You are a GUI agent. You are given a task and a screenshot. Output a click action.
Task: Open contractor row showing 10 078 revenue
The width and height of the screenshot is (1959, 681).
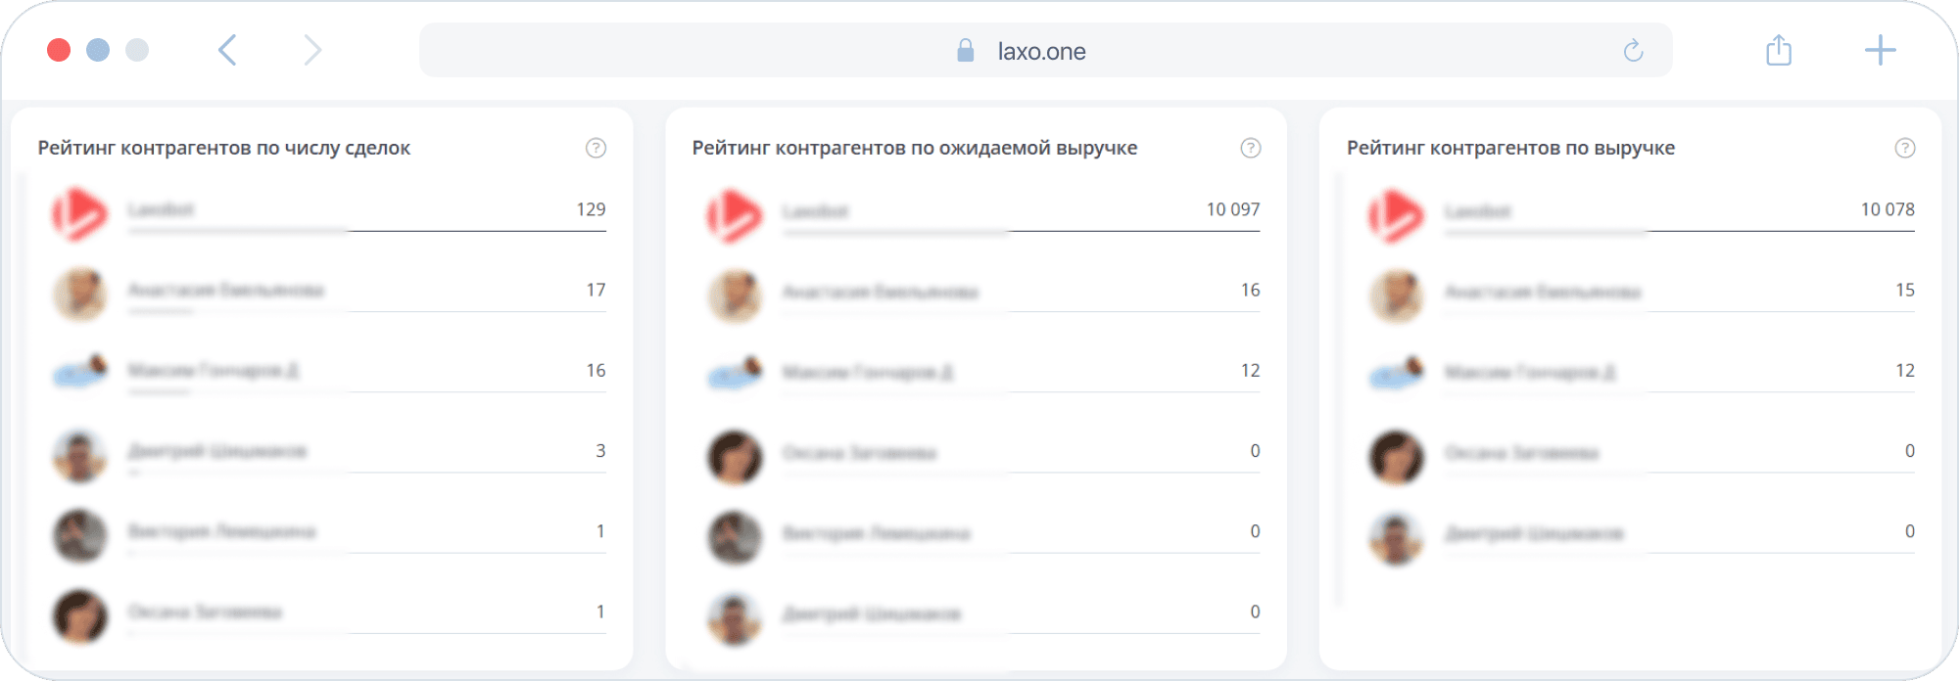pos(1675,211)
